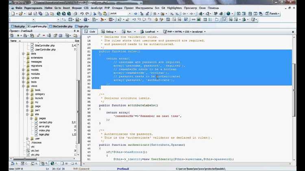Image resolution: width=305 pixels, height=171 pixels.
Task: Click the New file icon in the toolbar
Action: pos(13,13)
